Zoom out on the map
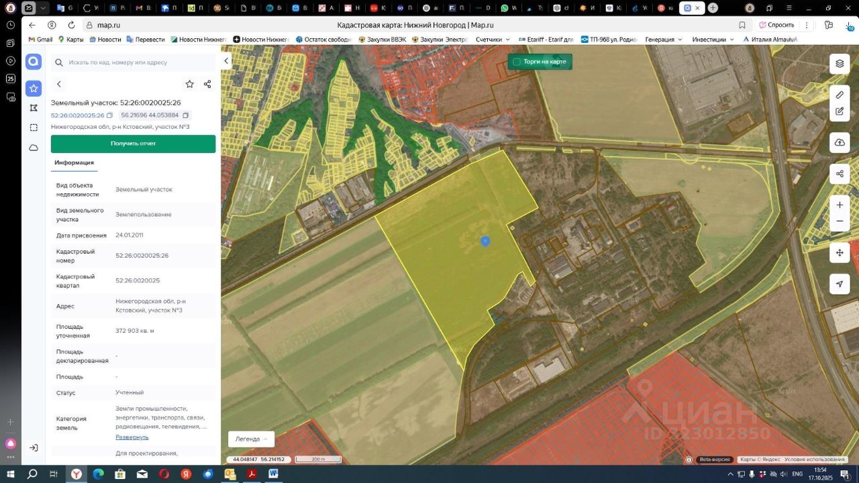Image resolution: width=859 pixels, height=483 pixels. 840,221
